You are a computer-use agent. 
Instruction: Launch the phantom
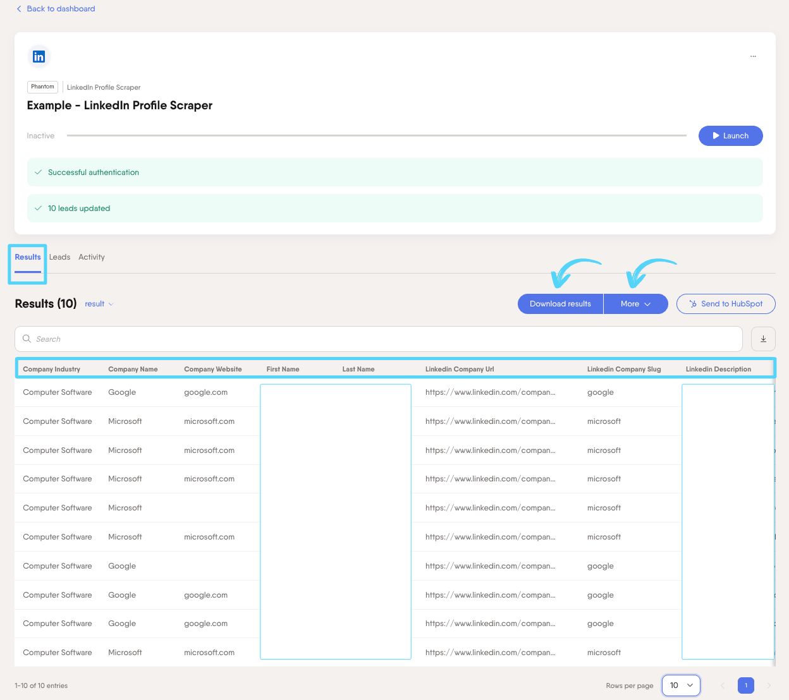coord(730,136)
